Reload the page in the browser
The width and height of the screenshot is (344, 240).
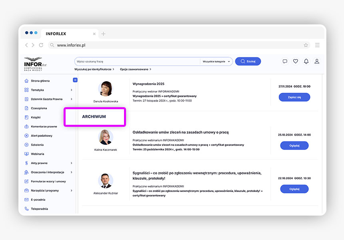[41, 45]
